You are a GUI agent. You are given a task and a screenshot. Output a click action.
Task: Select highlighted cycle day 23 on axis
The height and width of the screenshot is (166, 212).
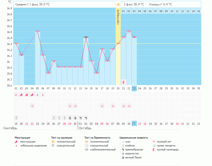coord(134,89)
